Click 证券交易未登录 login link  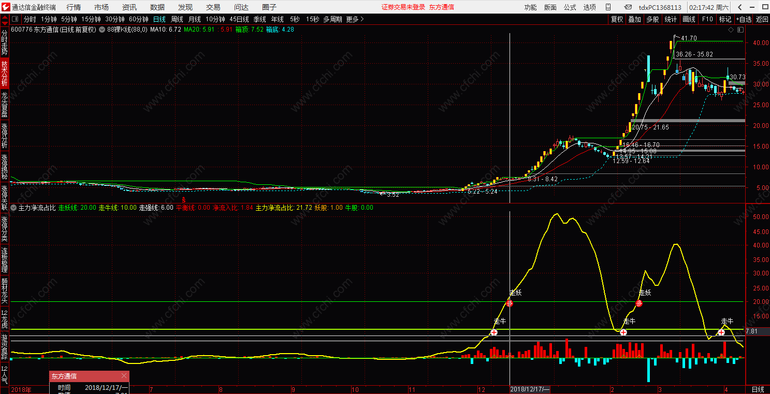tap(403, 7)
